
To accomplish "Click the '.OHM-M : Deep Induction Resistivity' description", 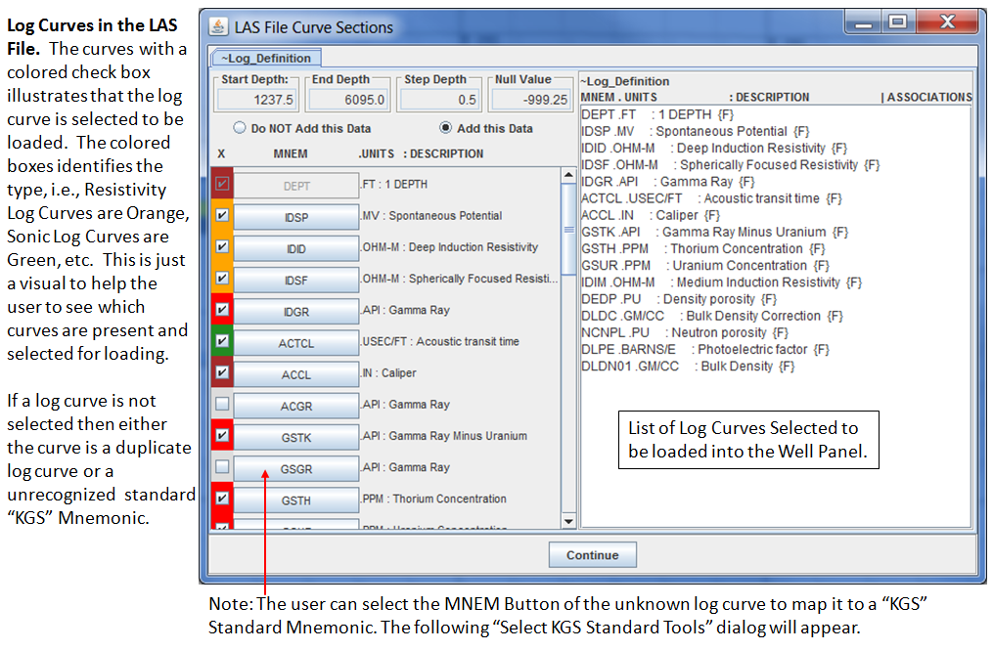I will (x=450, y=246).
